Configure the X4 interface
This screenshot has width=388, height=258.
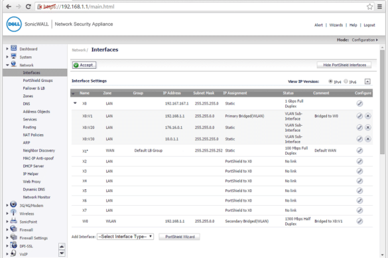(x=359, y=181)
